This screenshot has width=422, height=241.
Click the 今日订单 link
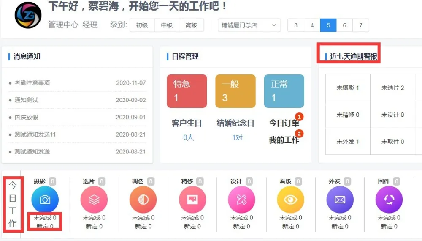click(x=284, y=123)
